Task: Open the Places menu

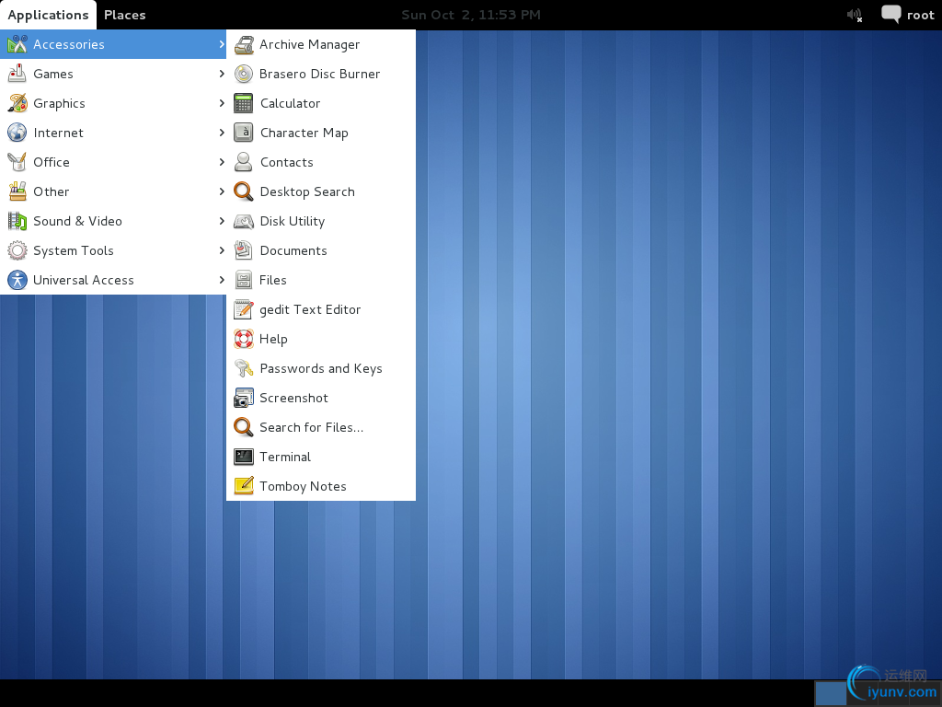Action: (124, 15)
